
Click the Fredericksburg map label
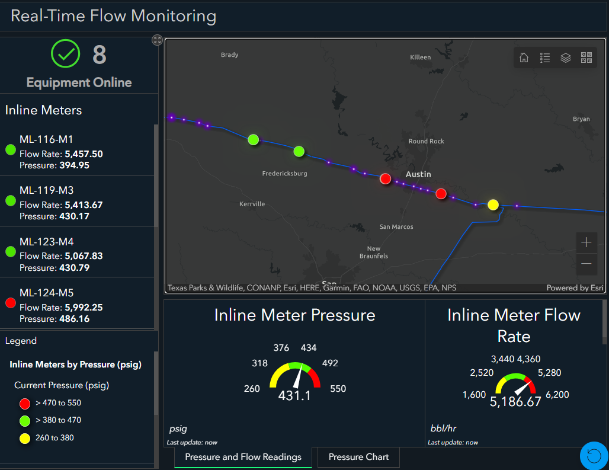[285, 174]
